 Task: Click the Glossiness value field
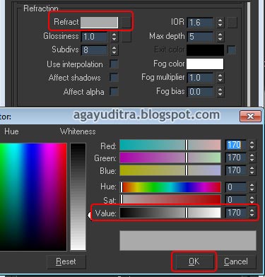(x=95, y=37)
